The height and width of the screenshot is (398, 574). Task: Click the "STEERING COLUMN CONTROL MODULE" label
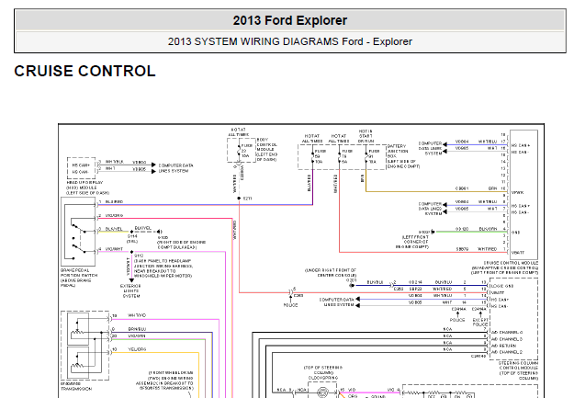[x=518, y=366]
